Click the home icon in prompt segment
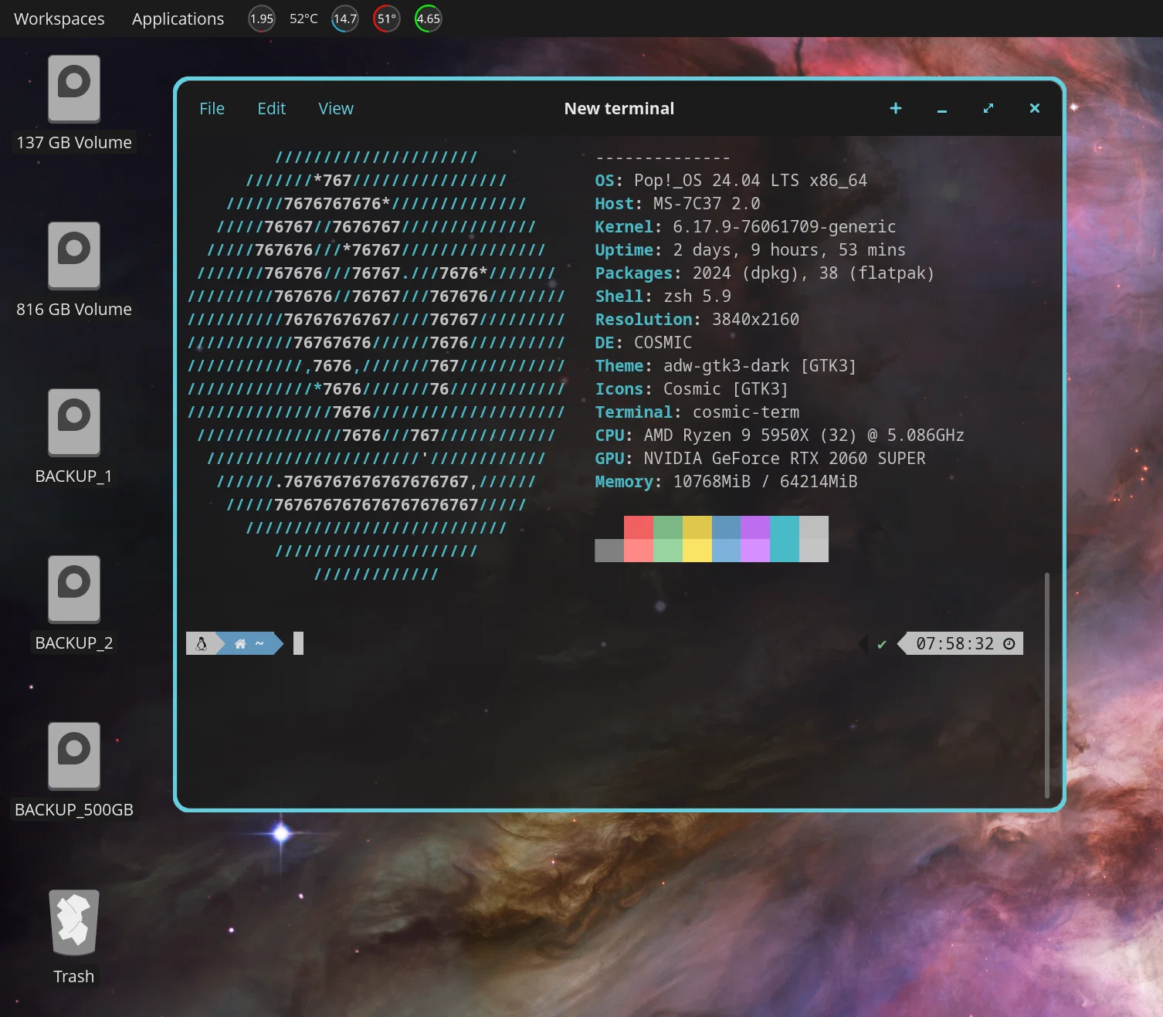Image resolution: width=1163 pixels, height=1017 pixels. tap(240, 643)
